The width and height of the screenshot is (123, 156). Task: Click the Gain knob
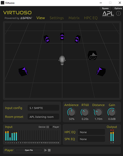click(x=112, y=112)
